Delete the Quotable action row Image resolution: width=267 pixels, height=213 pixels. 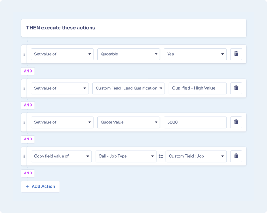pyautogui.click(x=236, y=54)
